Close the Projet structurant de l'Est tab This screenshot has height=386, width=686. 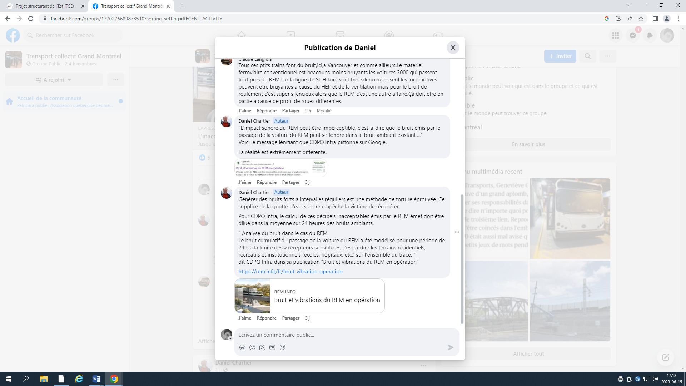tap(83, 6)
